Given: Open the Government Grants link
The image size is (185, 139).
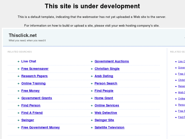Looking at the screenshot, I should (x=37, y=98).
